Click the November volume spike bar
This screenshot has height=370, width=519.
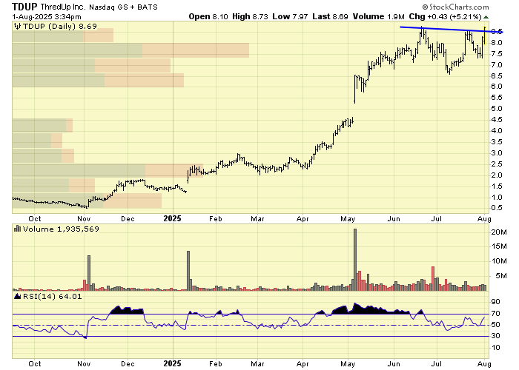[x=89, y=273]
